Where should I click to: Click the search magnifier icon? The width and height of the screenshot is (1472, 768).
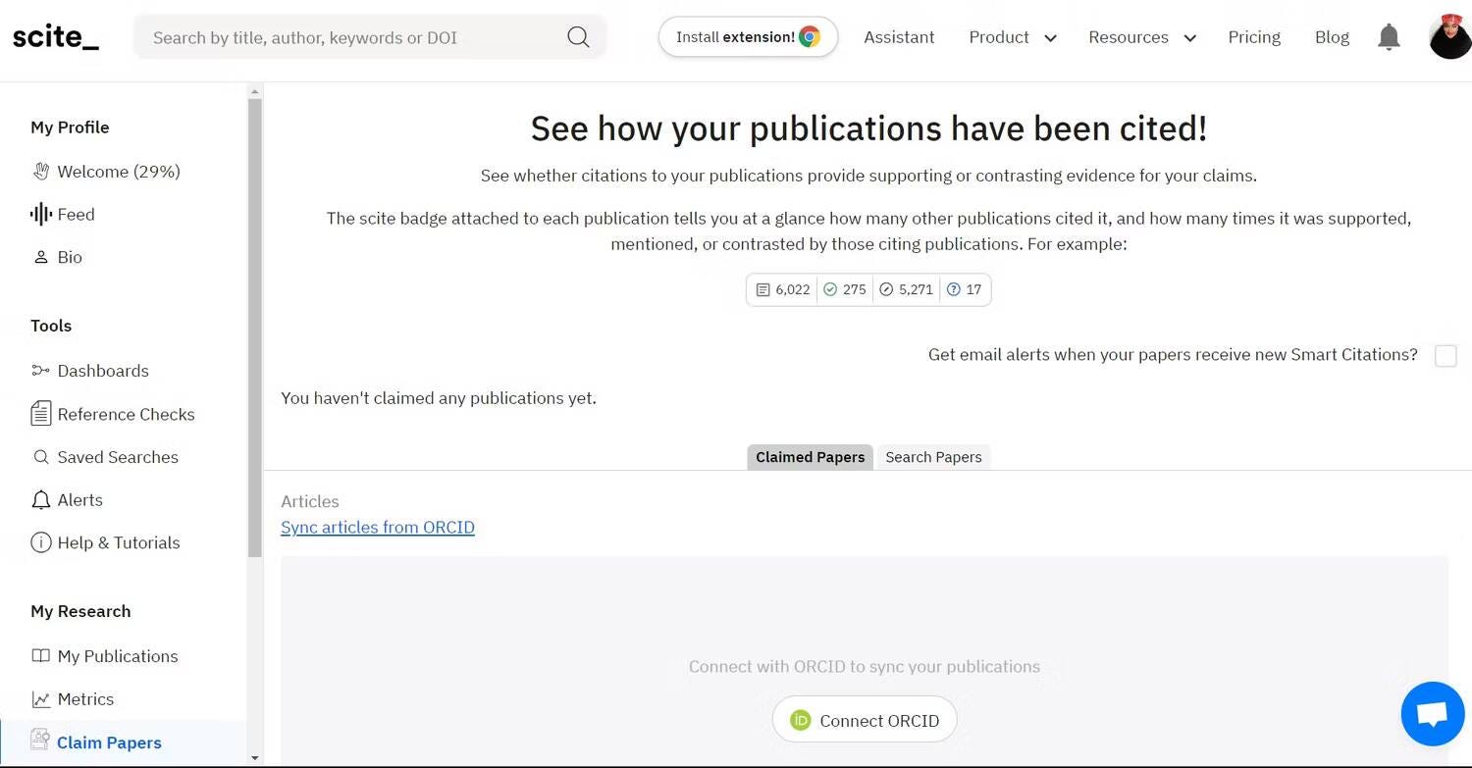[x=578, y=37]
